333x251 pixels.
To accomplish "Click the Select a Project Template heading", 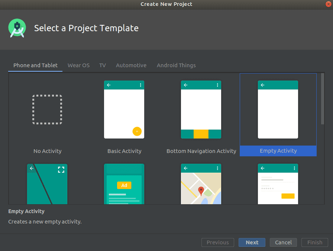I will point(86,28).
